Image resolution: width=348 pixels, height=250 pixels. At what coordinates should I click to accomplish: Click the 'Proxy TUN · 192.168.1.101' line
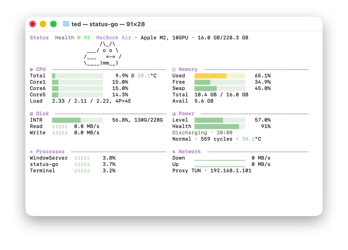(212, 171)
